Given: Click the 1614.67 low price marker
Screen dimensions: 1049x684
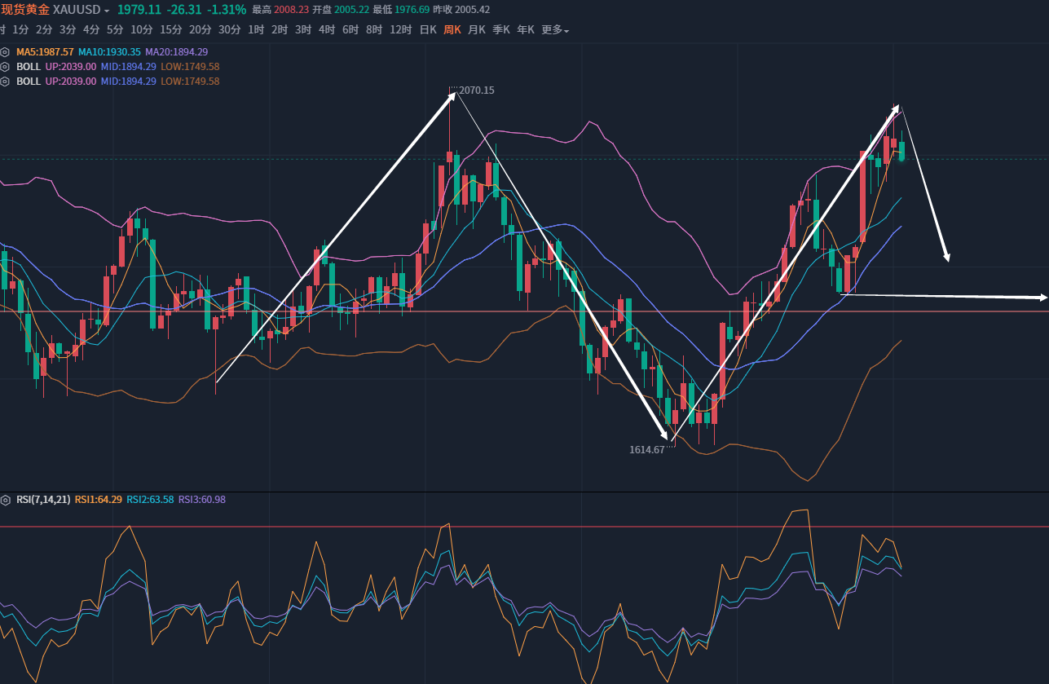Looking at the screenshot, I should (646, 449).
